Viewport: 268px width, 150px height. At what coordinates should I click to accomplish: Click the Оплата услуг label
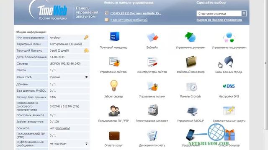click(x=113, y=145)
